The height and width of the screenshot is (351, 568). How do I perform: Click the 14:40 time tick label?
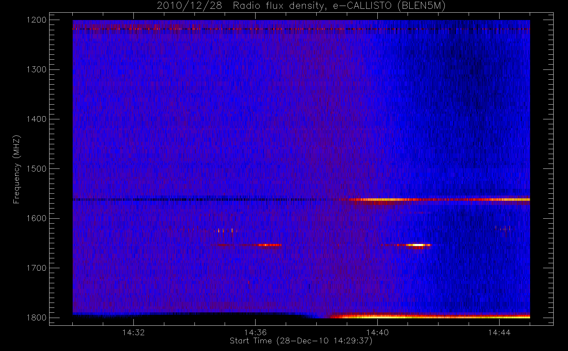point(377,332)
